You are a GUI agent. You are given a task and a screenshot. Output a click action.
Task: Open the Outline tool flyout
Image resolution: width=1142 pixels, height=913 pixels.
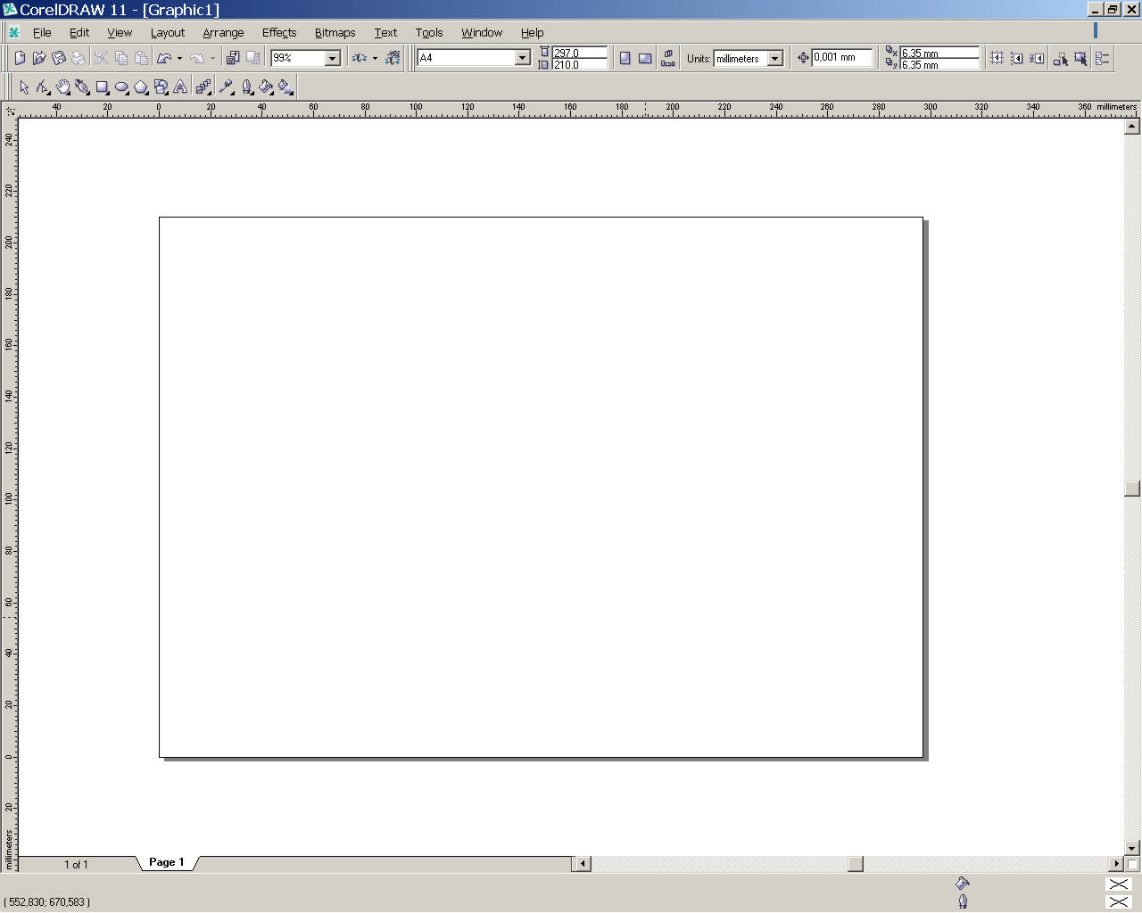(x=247, y=86)
